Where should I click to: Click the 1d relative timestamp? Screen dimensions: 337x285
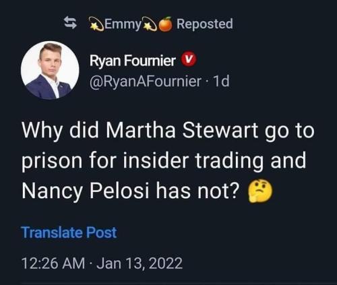(221, 81)
